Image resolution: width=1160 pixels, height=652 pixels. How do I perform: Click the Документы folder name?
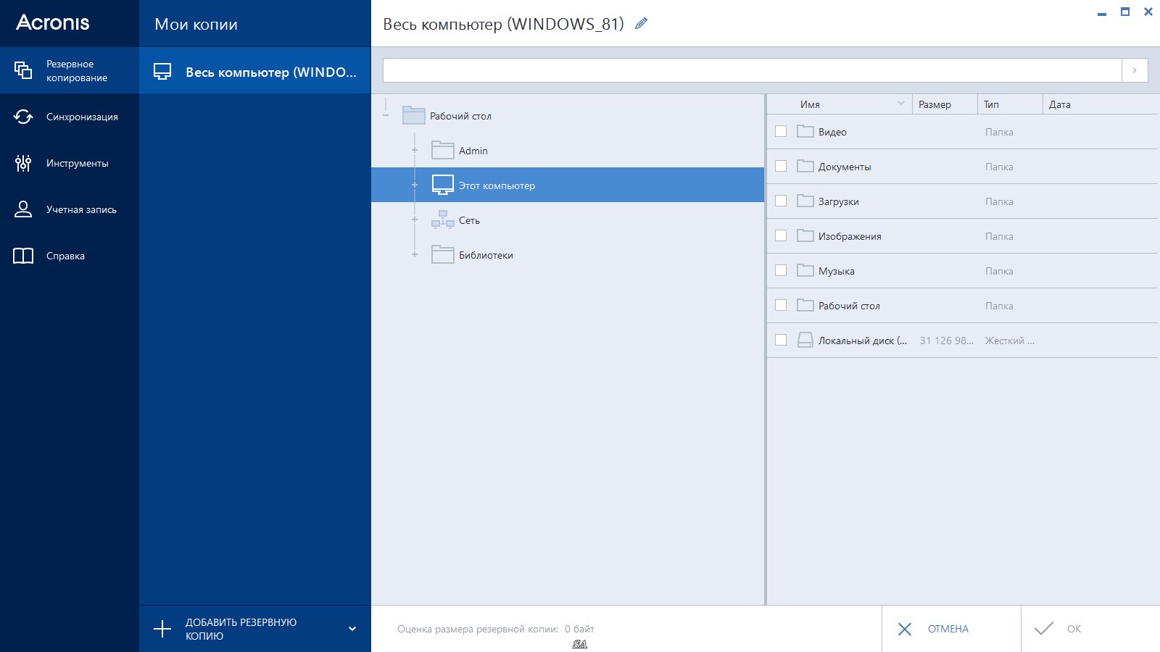[x=845, y=167]
